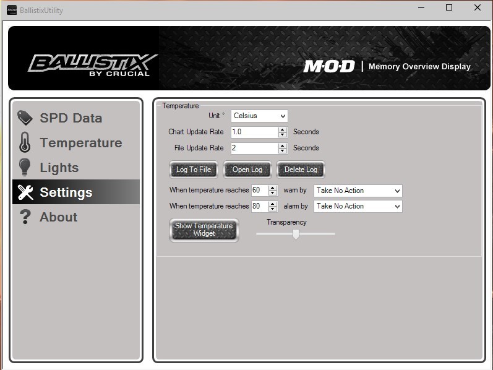Click the thermometer icon in sidebar
This screenshot has width=493, height=370.
[25, 142]
